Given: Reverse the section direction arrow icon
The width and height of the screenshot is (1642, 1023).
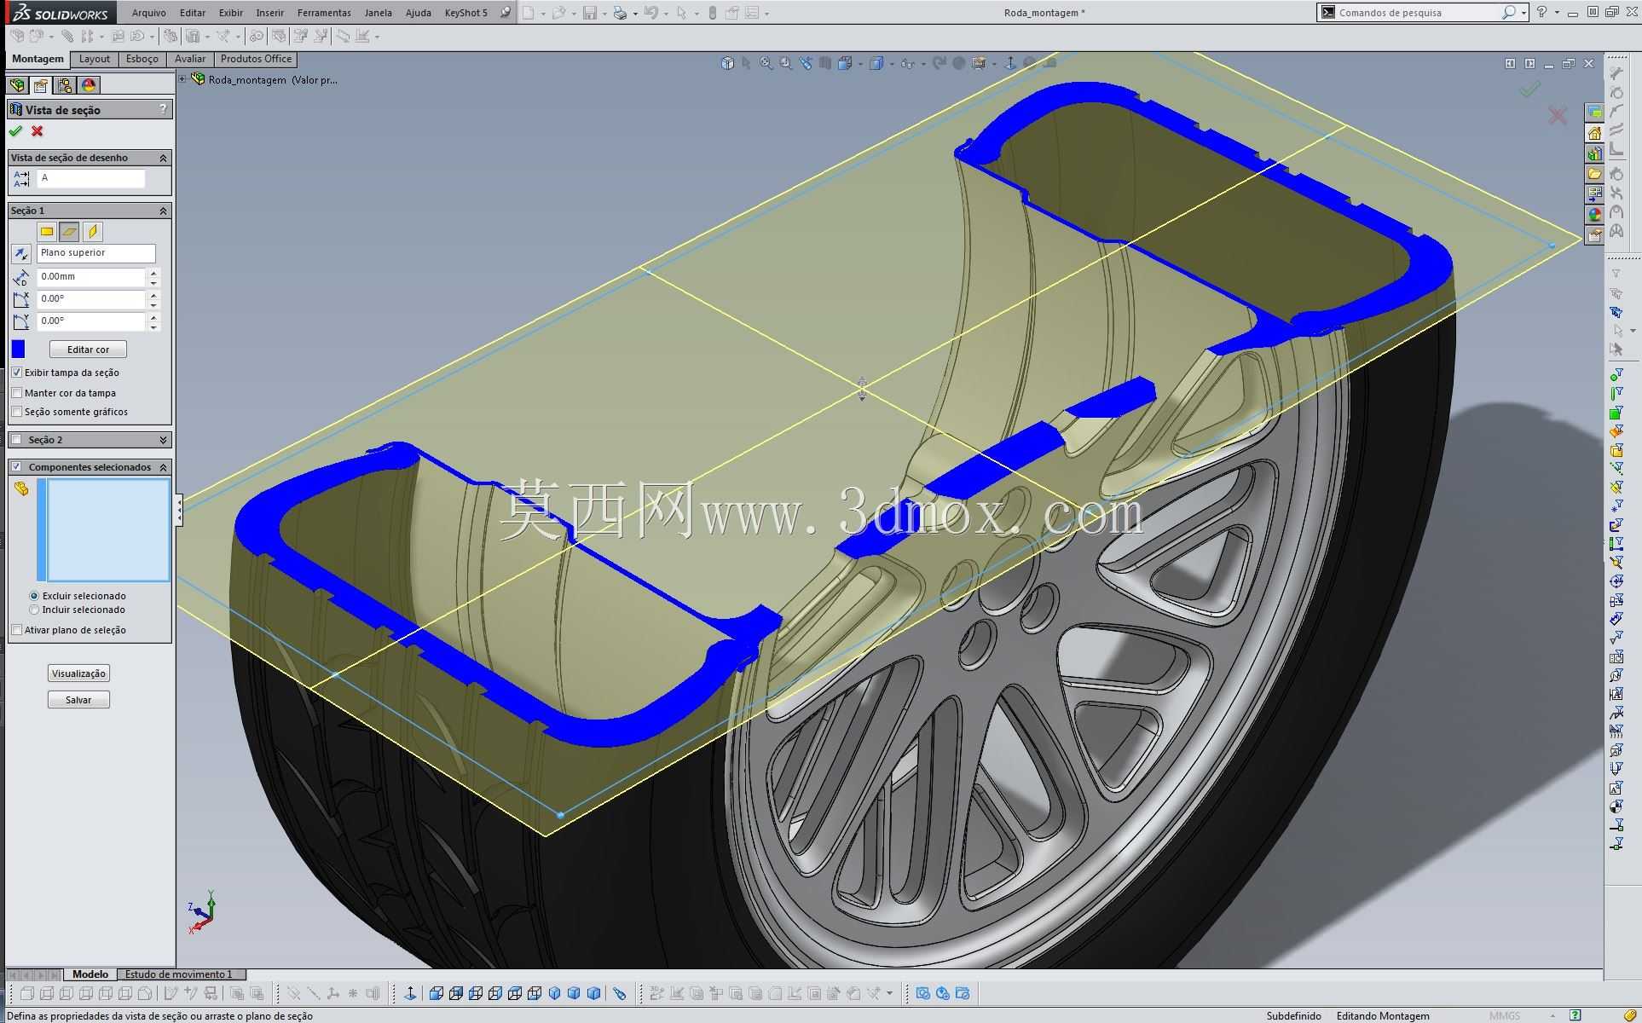Looking at the screenshot, I should (x=20, y=254).
